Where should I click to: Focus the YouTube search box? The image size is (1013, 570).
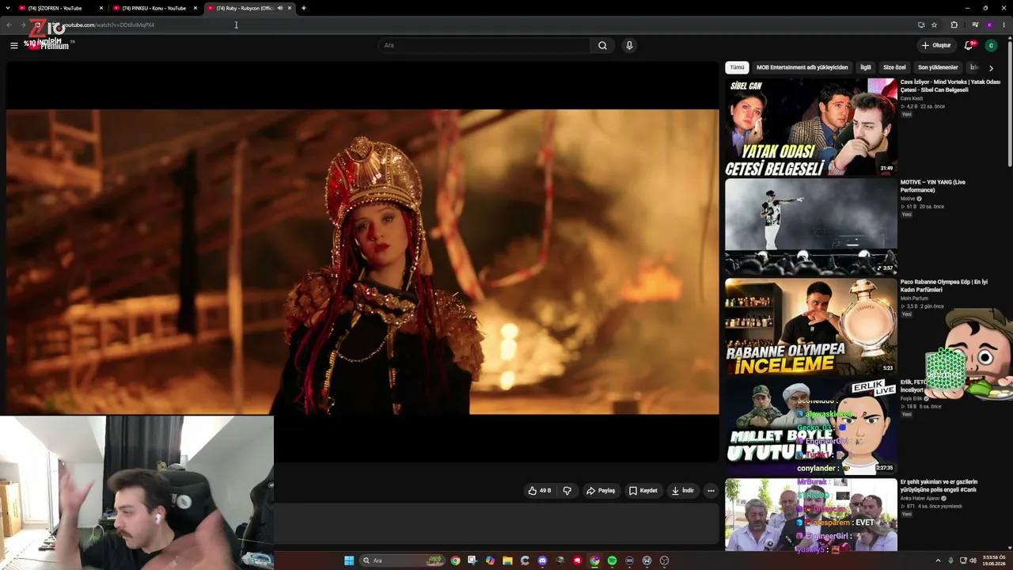coord(484,45)
